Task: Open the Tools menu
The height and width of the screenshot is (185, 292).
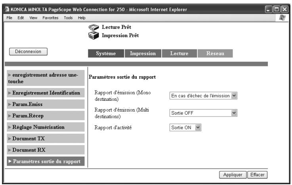Action: [68, 18]
